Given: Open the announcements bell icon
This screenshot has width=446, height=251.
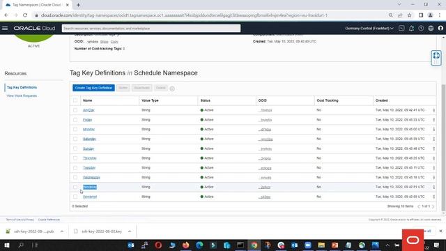Looking at the screenshot, I should (411, 28).
